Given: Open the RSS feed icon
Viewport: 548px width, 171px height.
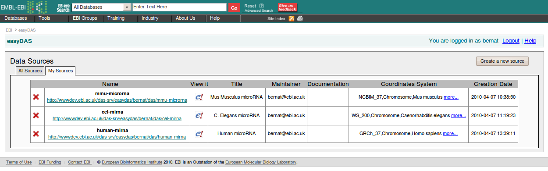Looking at the screenshot, I should [x=292, y=18].
